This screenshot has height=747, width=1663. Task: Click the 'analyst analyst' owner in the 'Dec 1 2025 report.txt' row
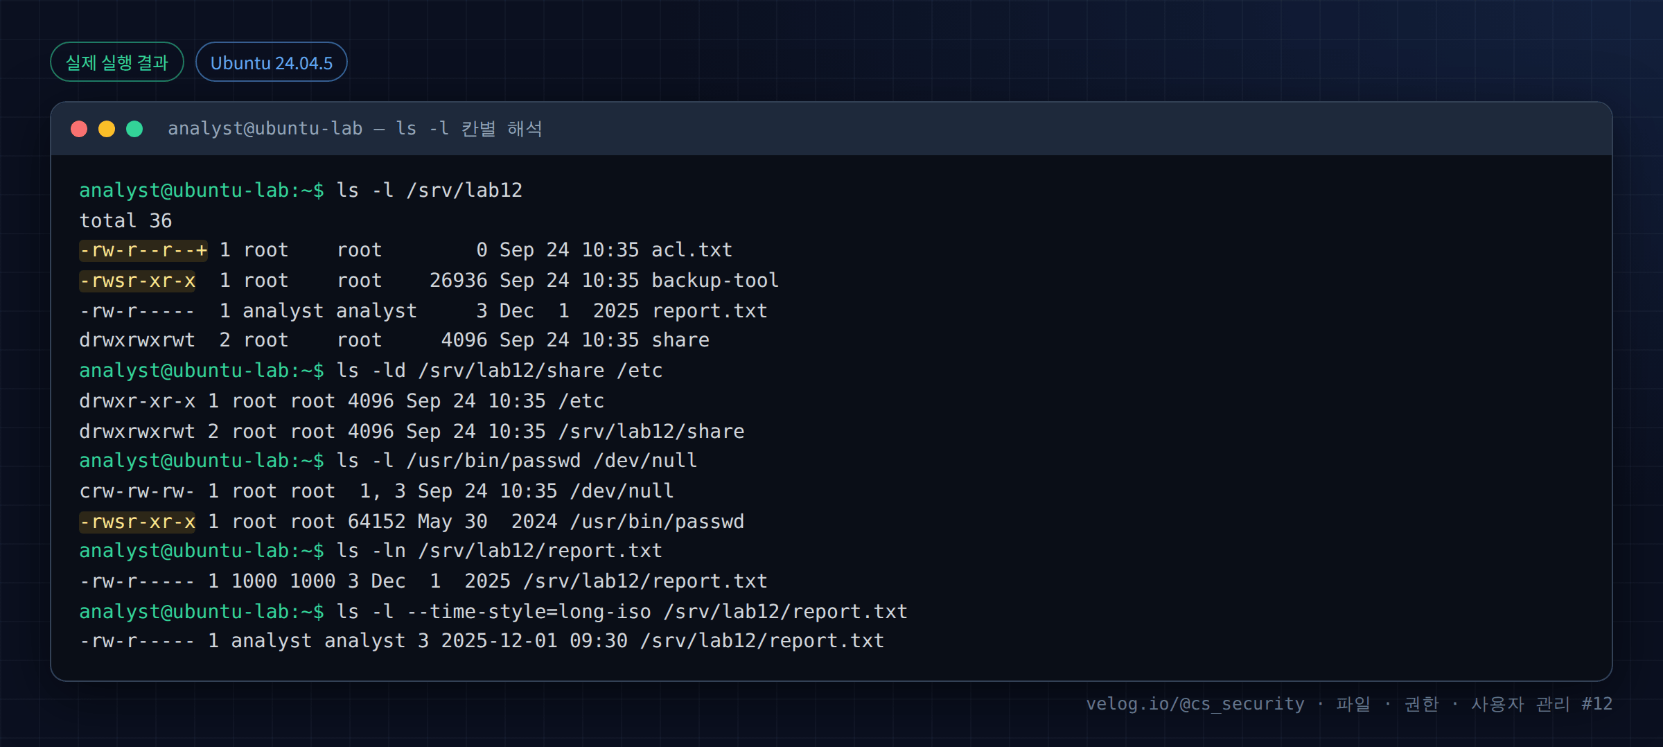(x=330, y=311)
